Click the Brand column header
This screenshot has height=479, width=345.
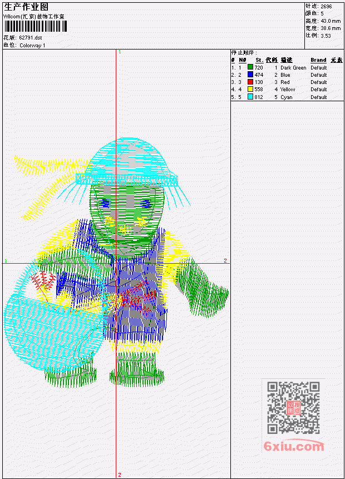pyautogui.click(x=318, y=60)
